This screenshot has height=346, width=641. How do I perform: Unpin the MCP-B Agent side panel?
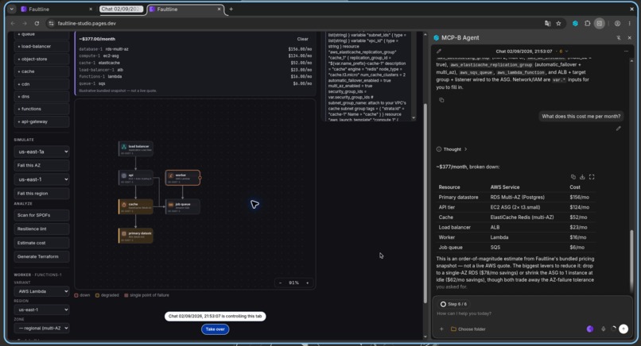tap(619, 37)
